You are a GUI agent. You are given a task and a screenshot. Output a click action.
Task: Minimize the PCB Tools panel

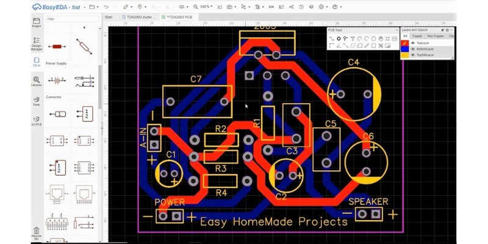coord(396,30)
